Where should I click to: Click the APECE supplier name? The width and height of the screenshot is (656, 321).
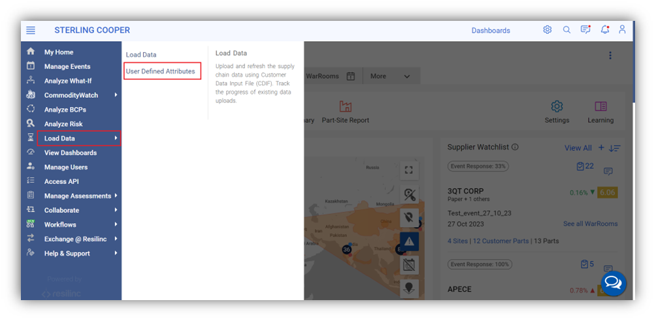[x=459, y=289]
